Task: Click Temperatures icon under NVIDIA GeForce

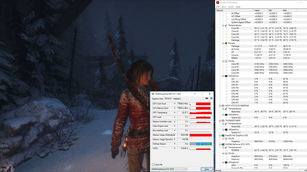Action: point(226,147)
